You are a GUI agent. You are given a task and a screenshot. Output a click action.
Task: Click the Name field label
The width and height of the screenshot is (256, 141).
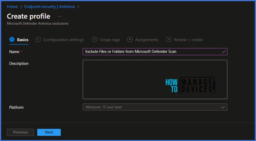[14, 52]
